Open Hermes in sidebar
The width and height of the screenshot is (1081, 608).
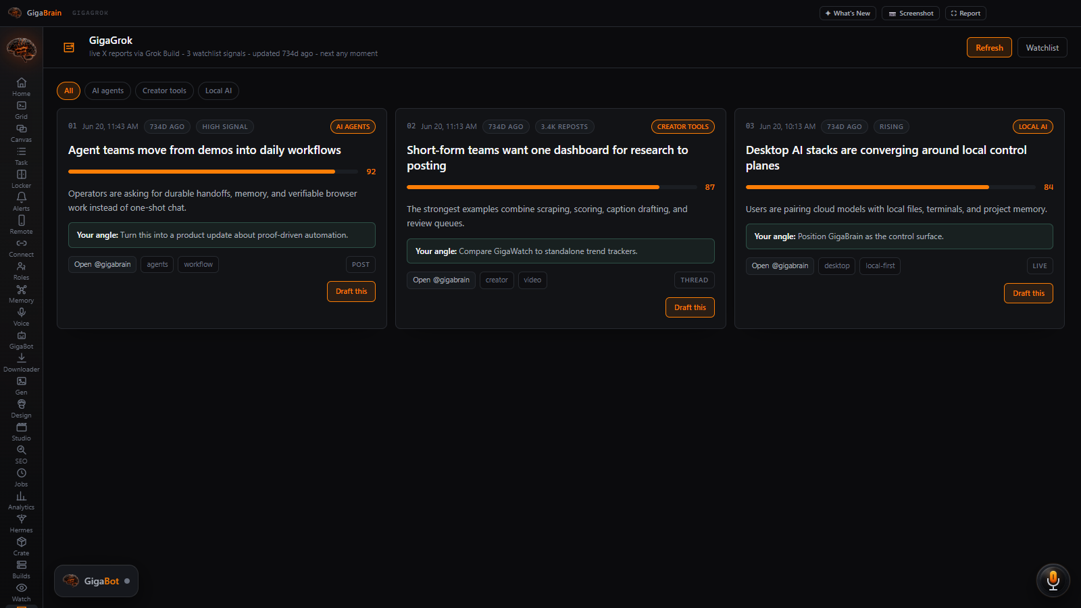coord(21,523)
